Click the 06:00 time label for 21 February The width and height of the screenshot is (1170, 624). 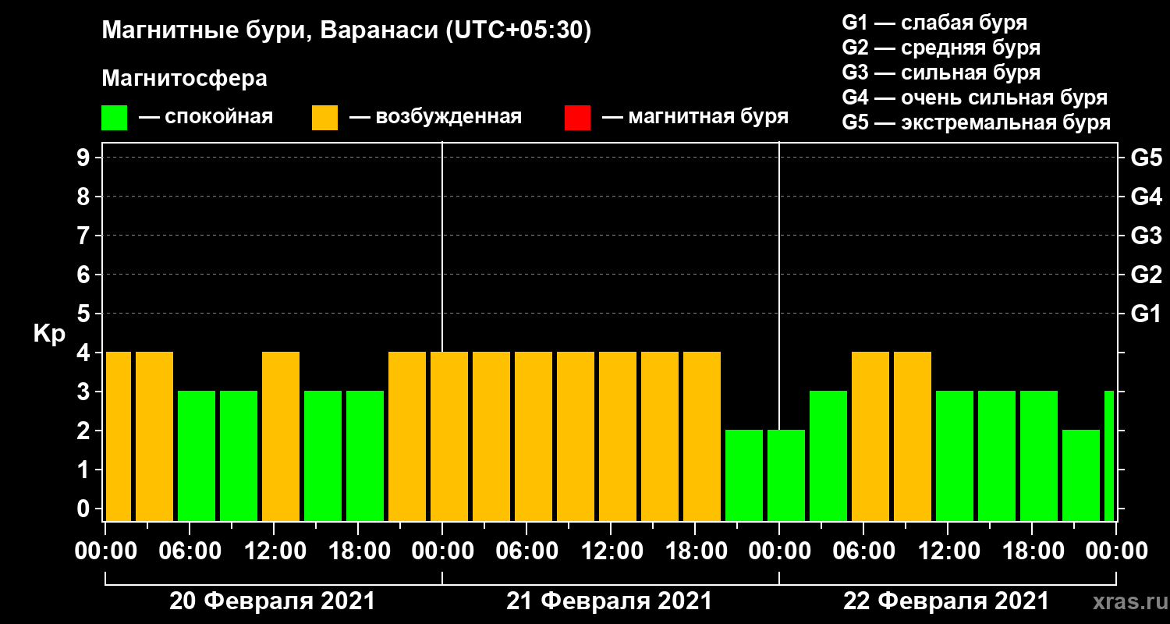pyautogui.click(x=526, y=551)
